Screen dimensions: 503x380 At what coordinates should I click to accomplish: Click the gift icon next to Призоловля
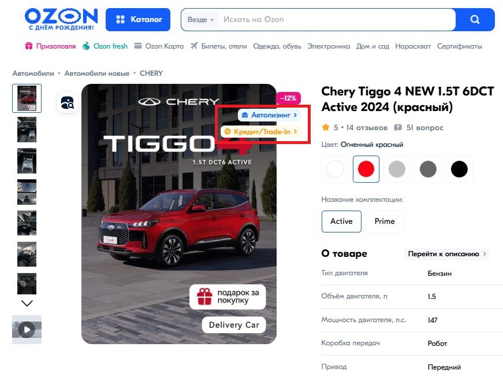click(29, 46)
